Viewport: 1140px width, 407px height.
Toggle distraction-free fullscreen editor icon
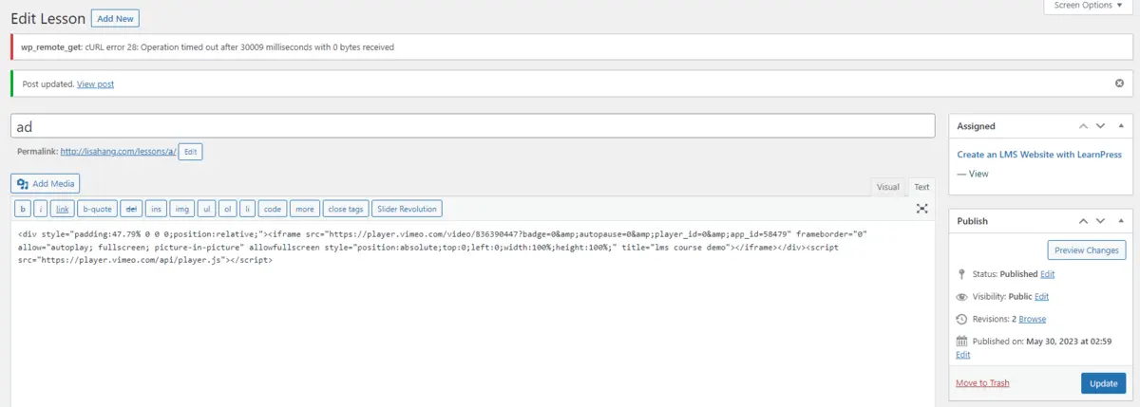coord(921,209)
